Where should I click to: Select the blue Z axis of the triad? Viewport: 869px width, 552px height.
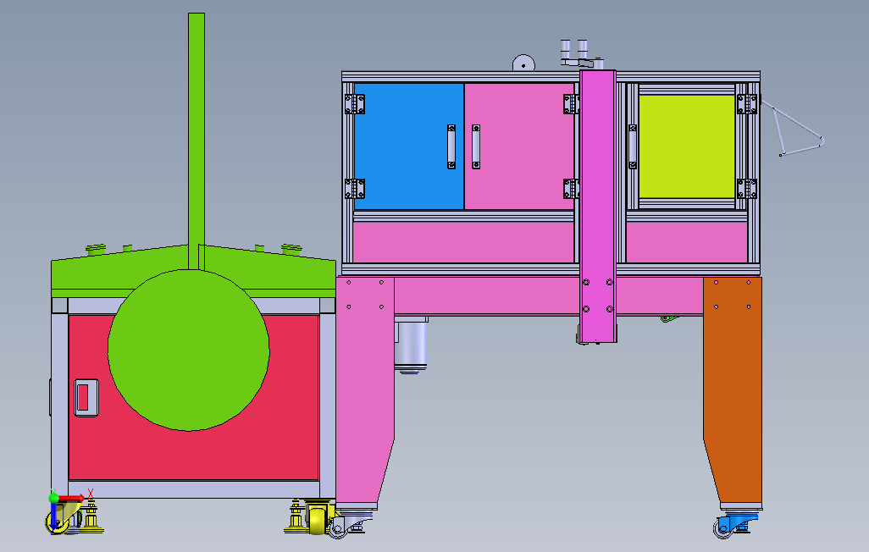[53, 516]
